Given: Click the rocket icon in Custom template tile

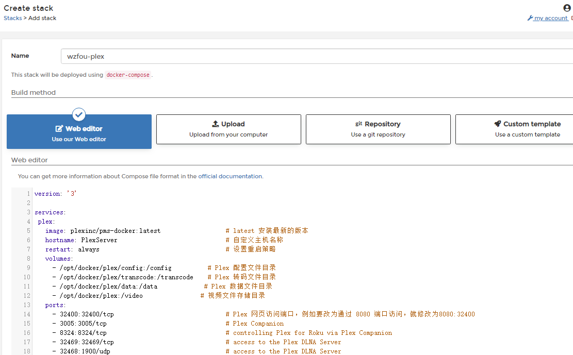Looking at the screenshot, I should point(497,124).
